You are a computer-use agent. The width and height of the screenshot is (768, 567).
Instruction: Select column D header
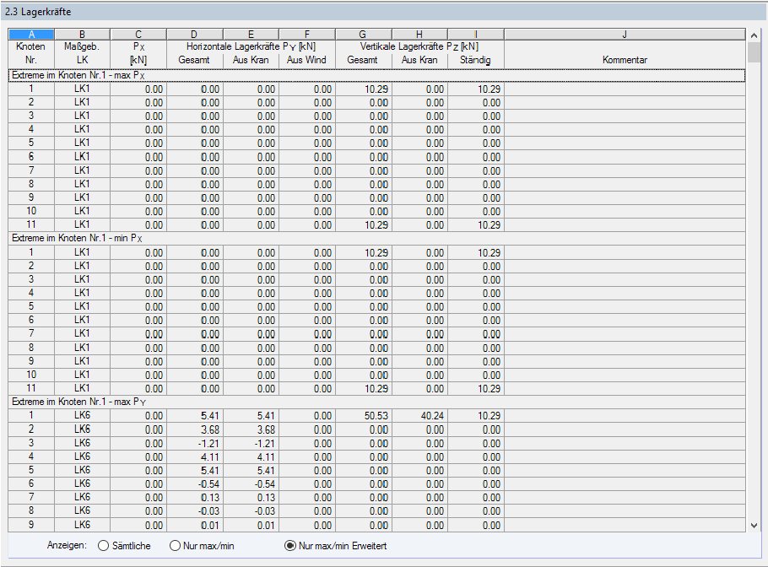194,35
